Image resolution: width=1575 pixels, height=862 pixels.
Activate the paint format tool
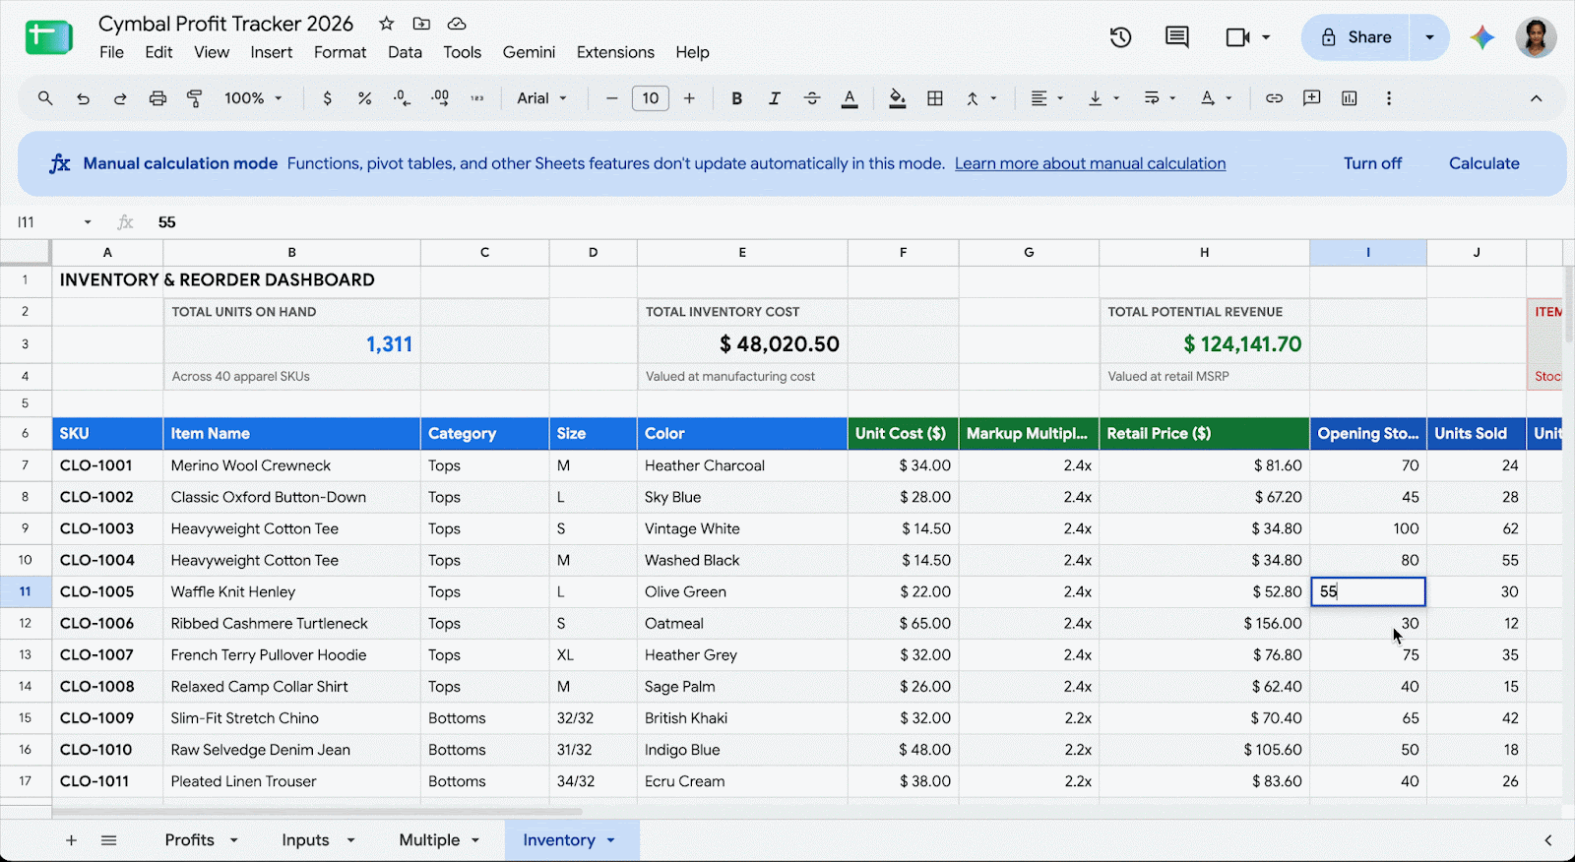click(x=195, y=98)
